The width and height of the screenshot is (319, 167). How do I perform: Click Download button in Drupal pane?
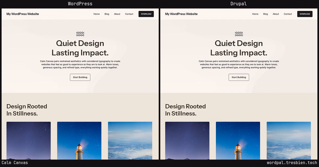coord(305,14)
